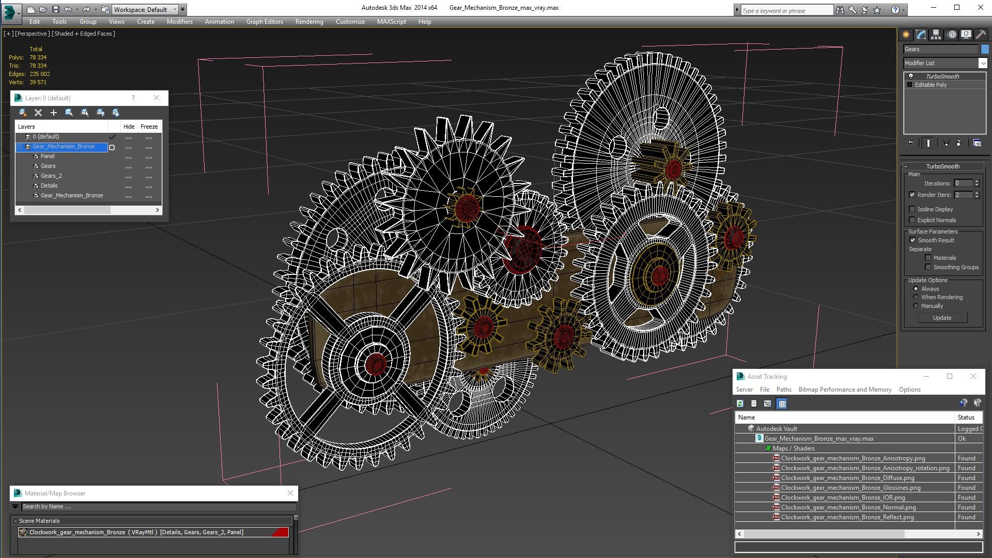Select the Manually update radio button
The width and height of the screenshot is (992, 558).
tap(915, 306)
